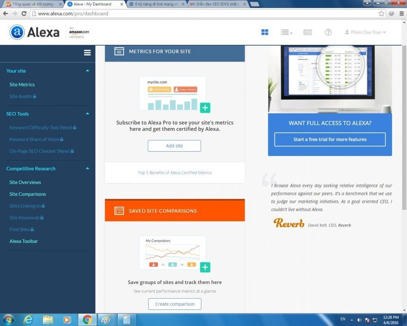This screenshot has width=407, height=326.
Task: Open the list menu icon in header
Action: point(287,32)
